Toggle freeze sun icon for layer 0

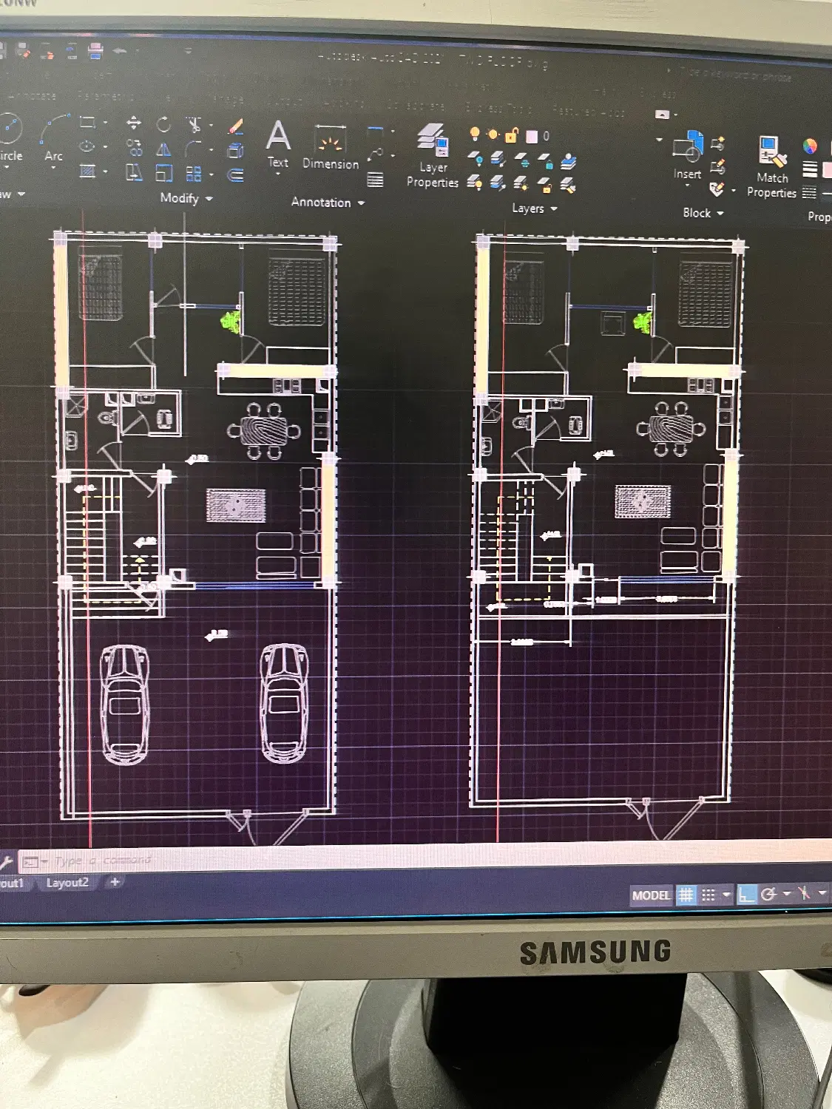point(493,135)
